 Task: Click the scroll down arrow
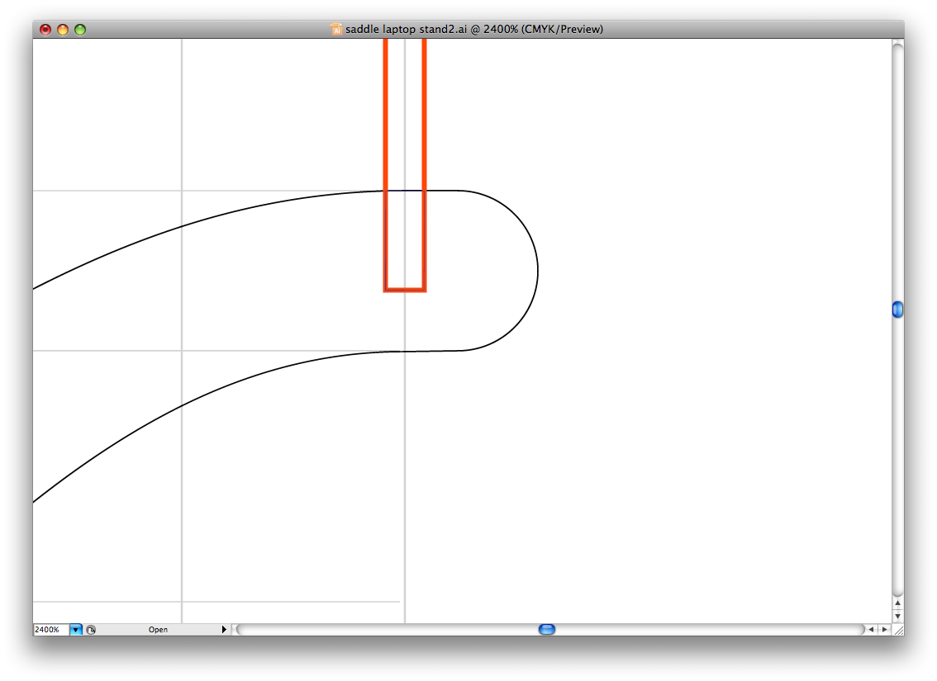[897, 616]
